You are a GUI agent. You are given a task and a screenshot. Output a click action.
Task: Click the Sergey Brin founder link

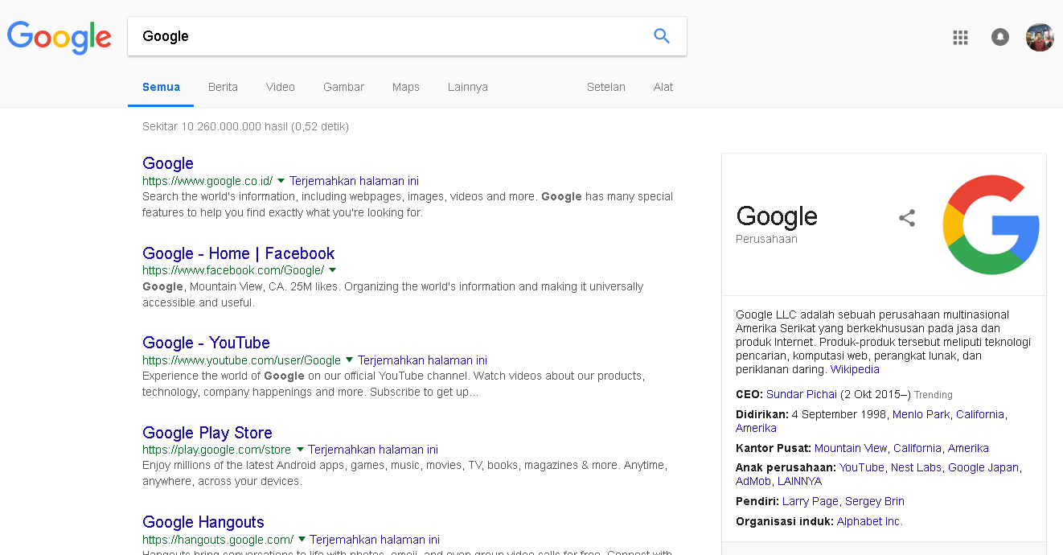875,501
